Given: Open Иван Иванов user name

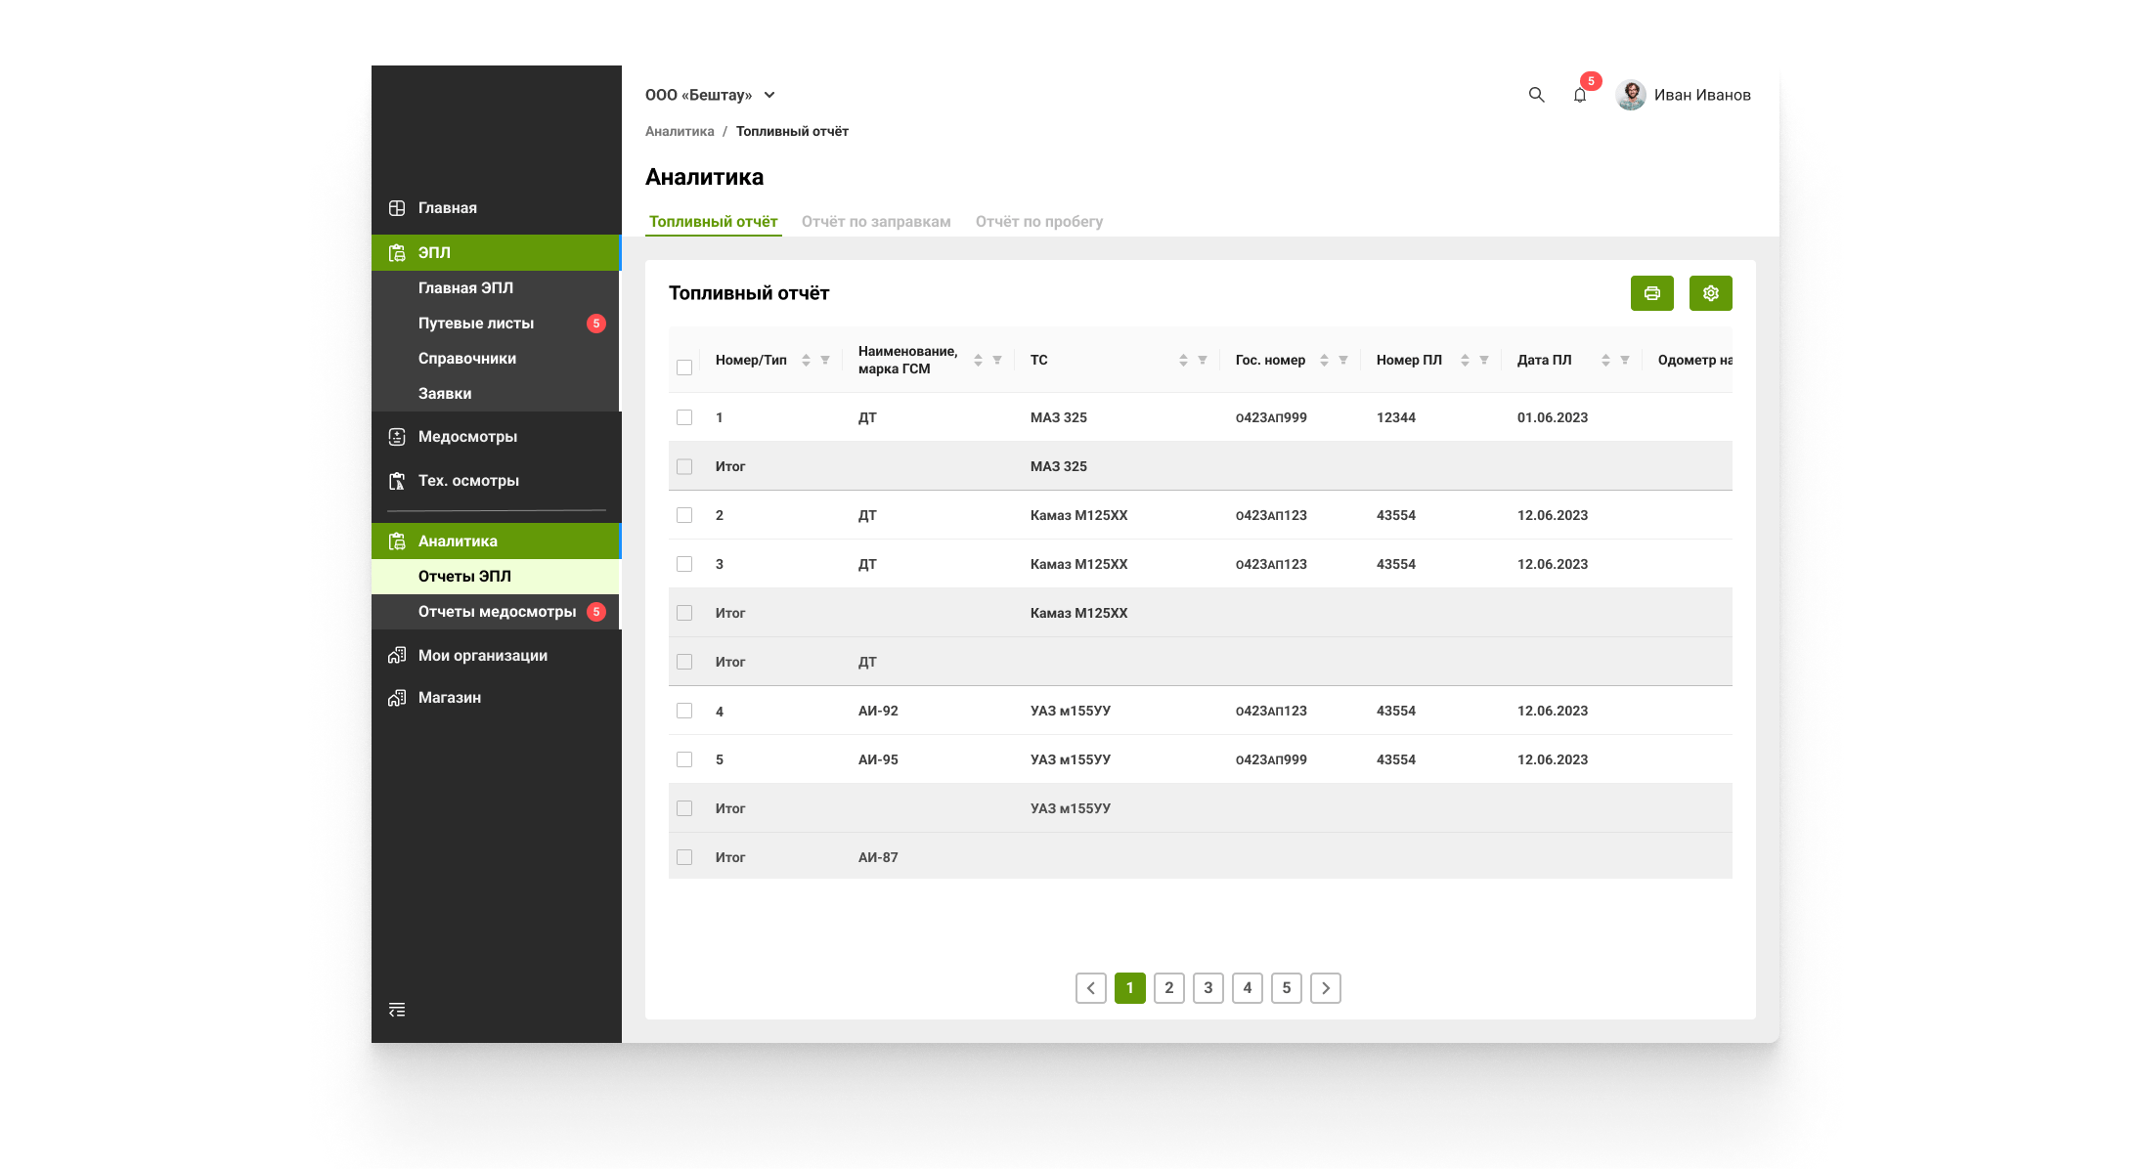Looking at the screenshot, I should click(x=1702, y=95).
